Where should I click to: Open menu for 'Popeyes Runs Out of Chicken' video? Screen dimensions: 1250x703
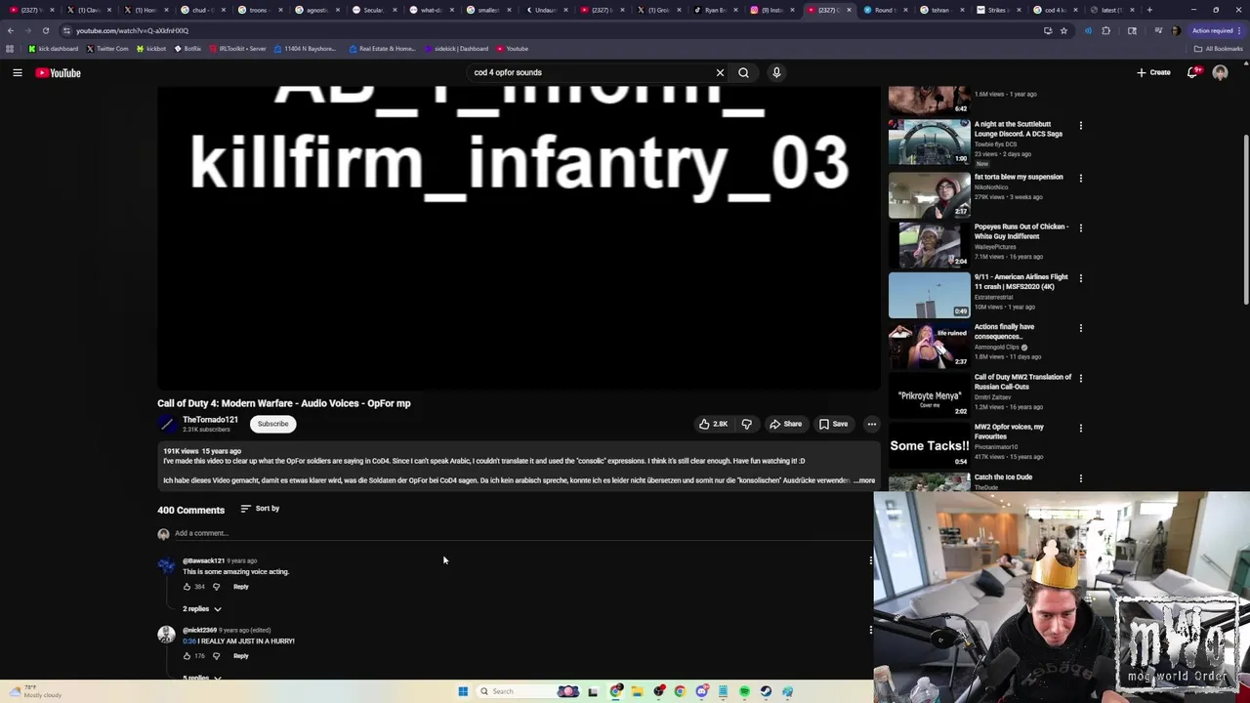point(1080,227)
